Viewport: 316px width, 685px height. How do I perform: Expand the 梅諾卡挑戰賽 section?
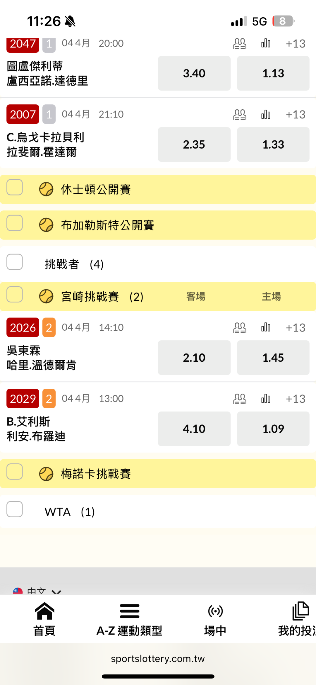tap(96, 474)
